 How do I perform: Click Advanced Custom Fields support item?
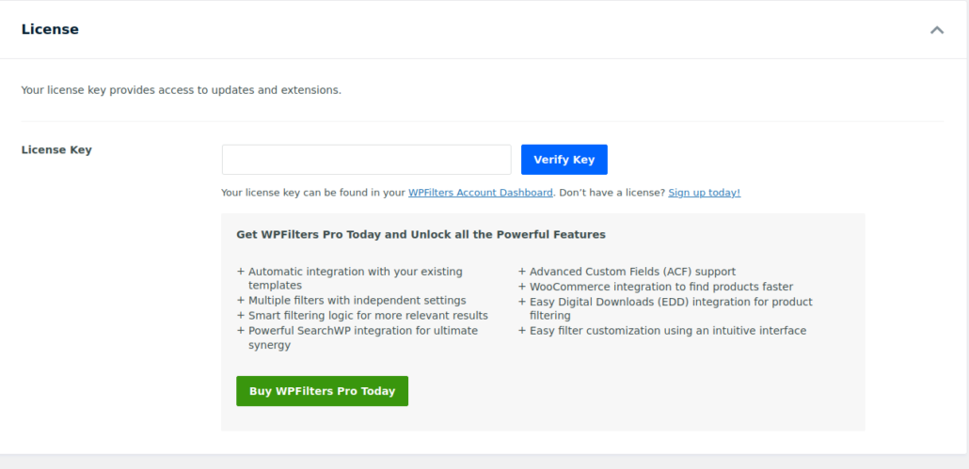click(x=632, y=272)
